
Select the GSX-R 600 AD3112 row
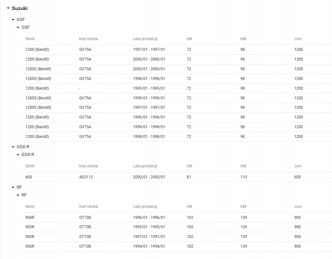click(x=177, y=177)
